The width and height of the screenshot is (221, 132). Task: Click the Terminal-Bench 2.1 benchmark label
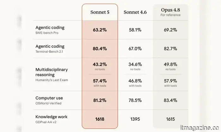tap(49, 52)
